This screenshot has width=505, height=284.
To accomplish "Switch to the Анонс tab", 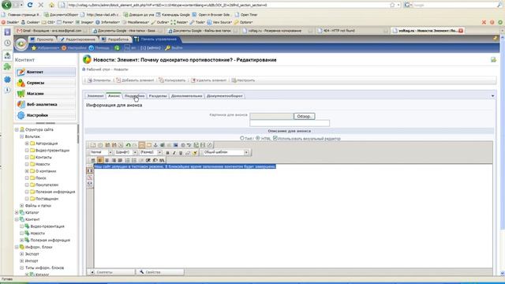I will 114,96.
